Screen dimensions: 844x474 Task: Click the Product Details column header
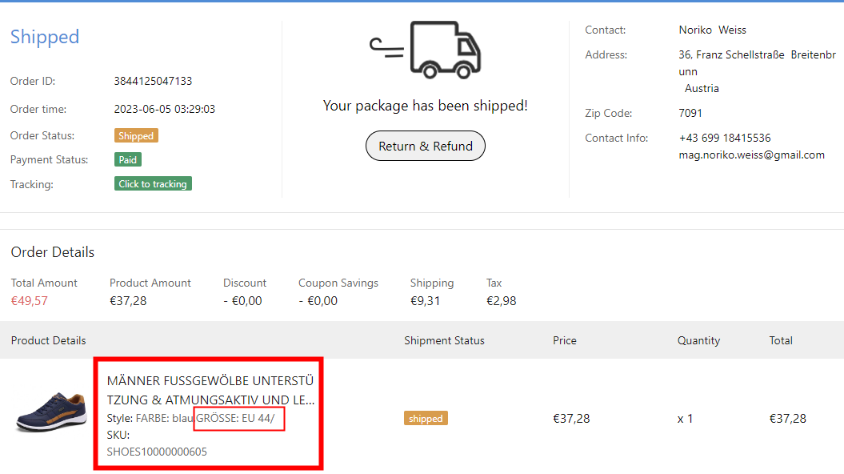(49, 340)
